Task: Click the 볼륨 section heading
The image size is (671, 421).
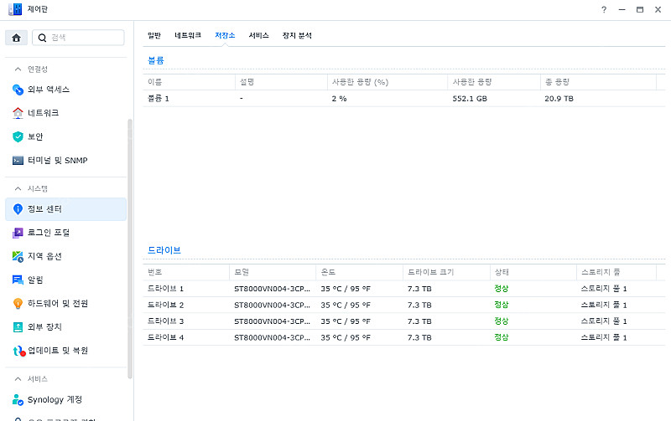Action: coord(156,60)
